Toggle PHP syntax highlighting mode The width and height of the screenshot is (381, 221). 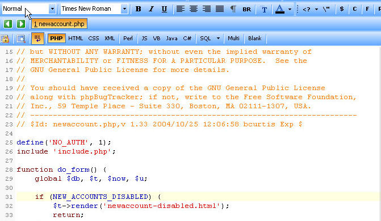click(56, 39)
